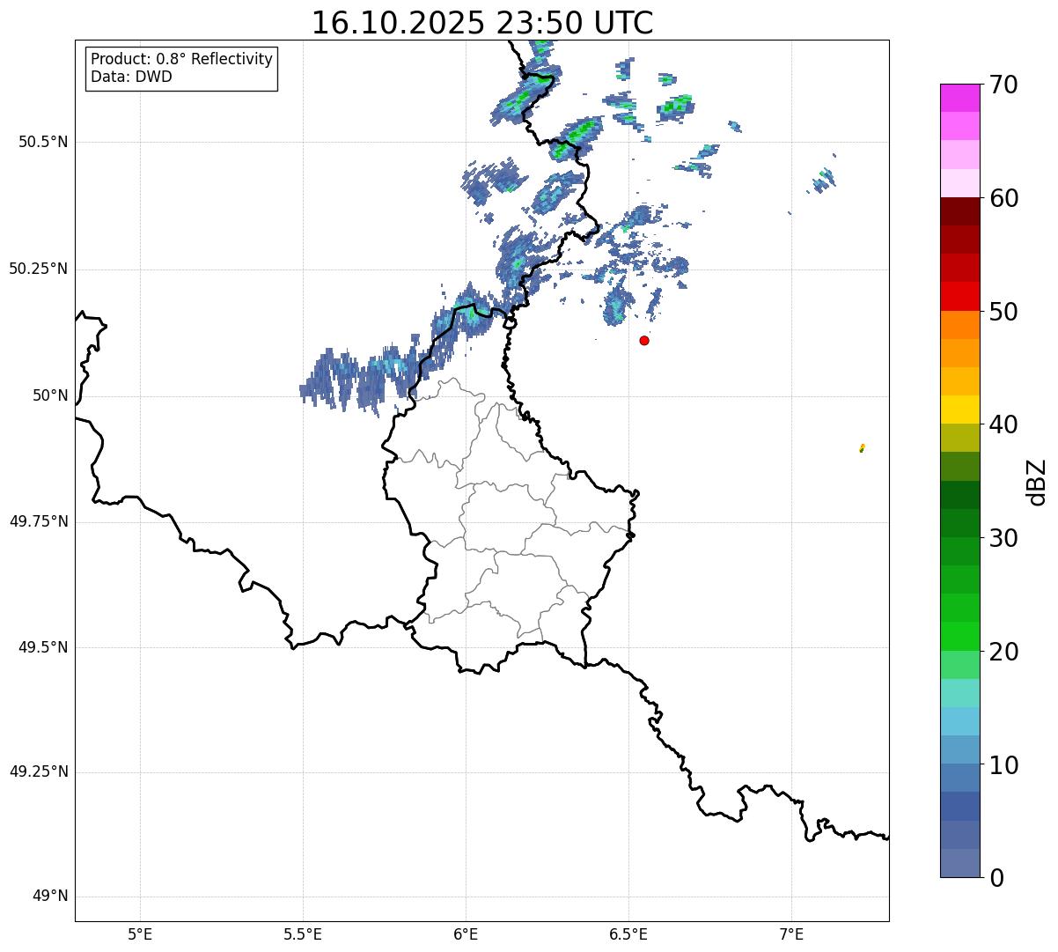Click the colorbar tick label 50
1058x952 pixels.
point(1003,312)
